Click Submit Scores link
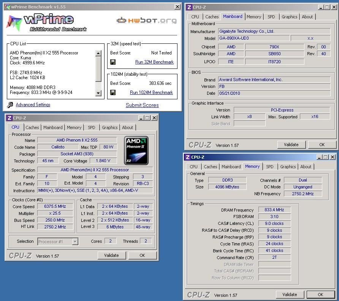 (x=142, y=105)
